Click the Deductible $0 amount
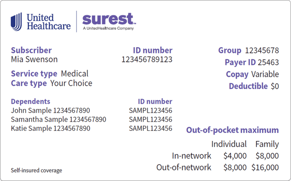The height and width of the screenshot is (181, 291). point(275,86)
